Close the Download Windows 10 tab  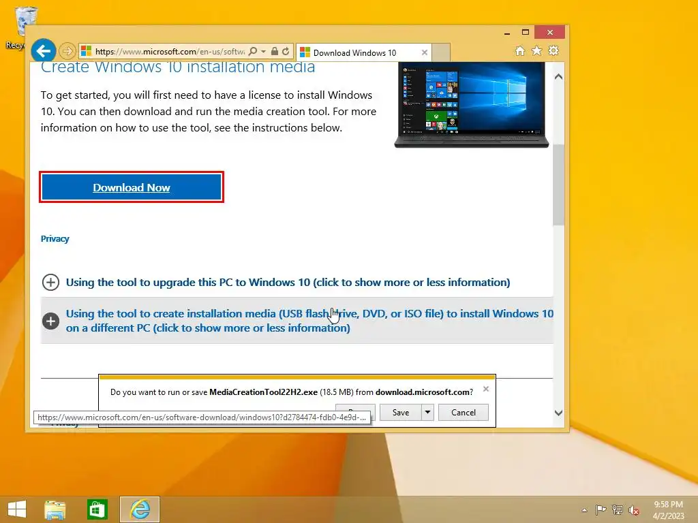click(x=425, y=52)
